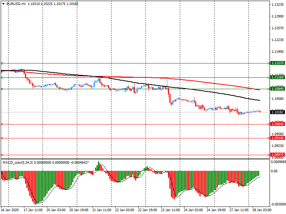Image resolution: width=286 pixels, height=214 pixels.
Task: Click the 1.13230 price scale value
Action: click(x=277, y=5)
